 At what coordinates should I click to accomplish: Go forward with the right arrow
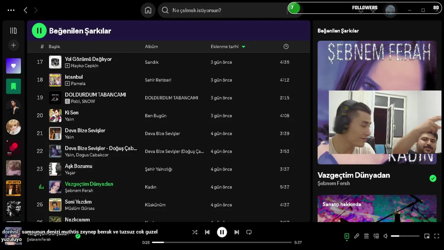point(36,10)
